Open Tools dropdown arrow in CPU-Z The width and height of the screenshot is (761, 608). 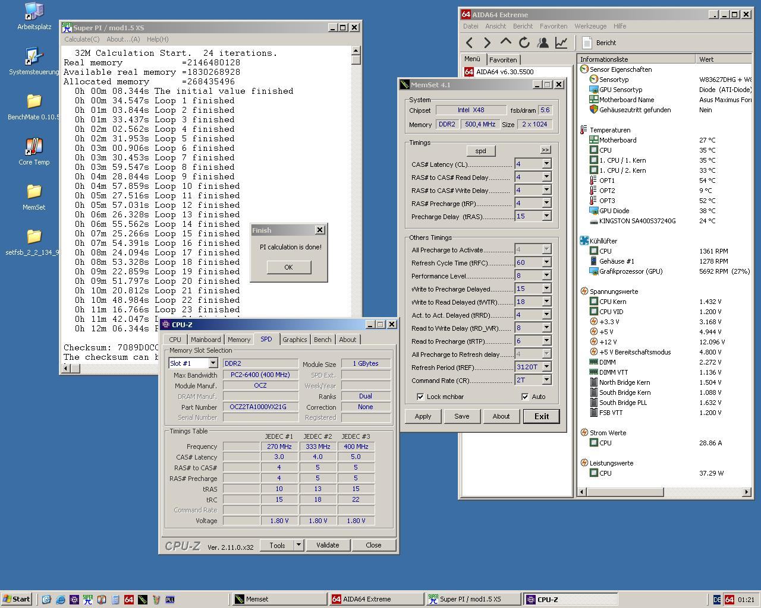[298, 545]
